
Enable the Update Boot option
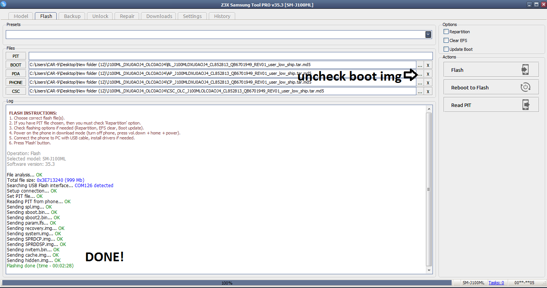pyautogui.click(x=446, y=49)
